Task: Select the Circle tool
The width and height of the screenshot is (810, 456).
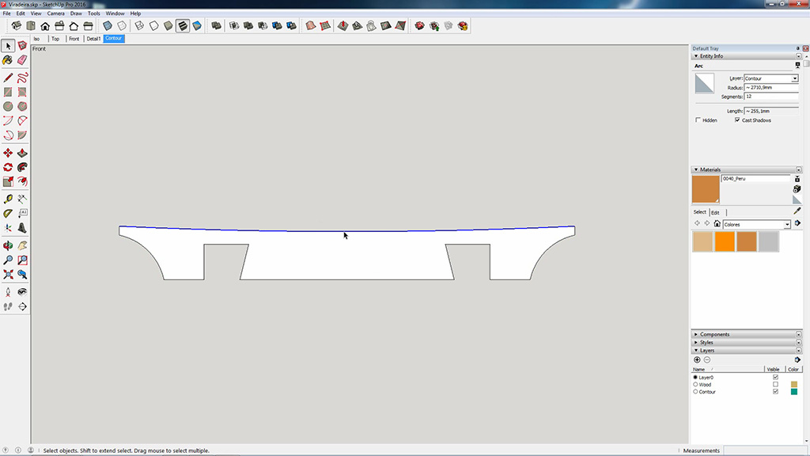Action: (x=8, y=107)
